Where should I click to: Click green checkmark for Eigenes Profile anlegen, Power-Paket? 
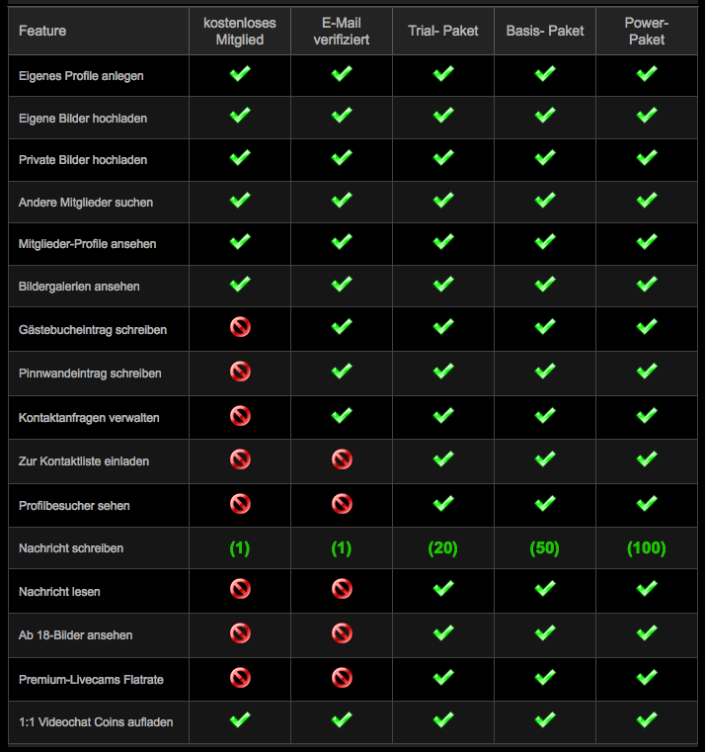click(647, 73)
